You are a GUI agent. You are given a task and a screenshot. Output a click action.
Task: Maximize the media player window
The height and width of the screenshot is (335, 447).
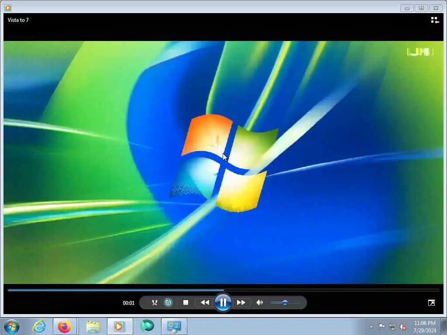click(x=421, y=8)
